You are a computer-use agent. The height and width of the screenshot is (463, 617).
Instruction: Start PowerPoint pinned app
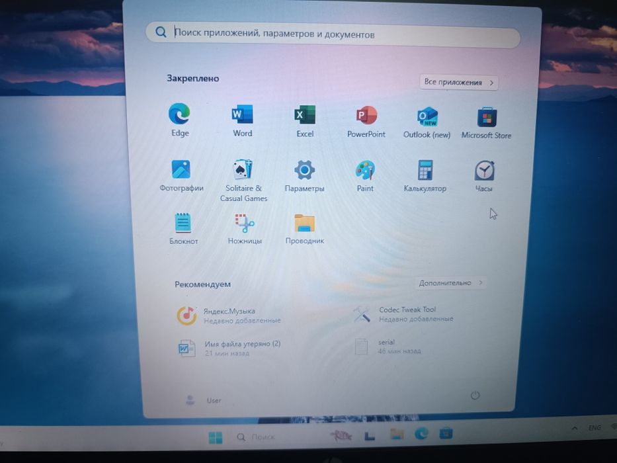(366, 121)
